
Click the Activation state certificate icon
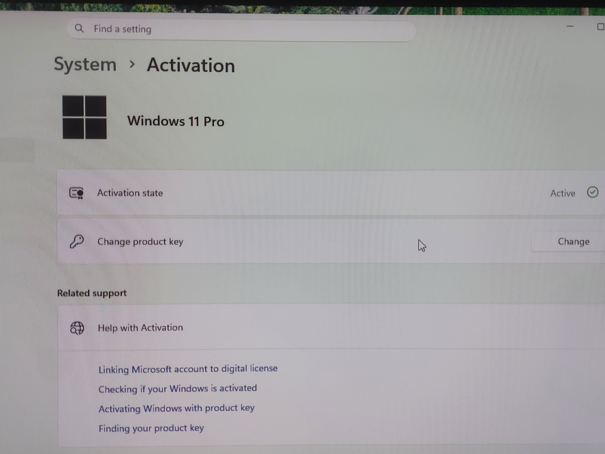tap(77, 193)
